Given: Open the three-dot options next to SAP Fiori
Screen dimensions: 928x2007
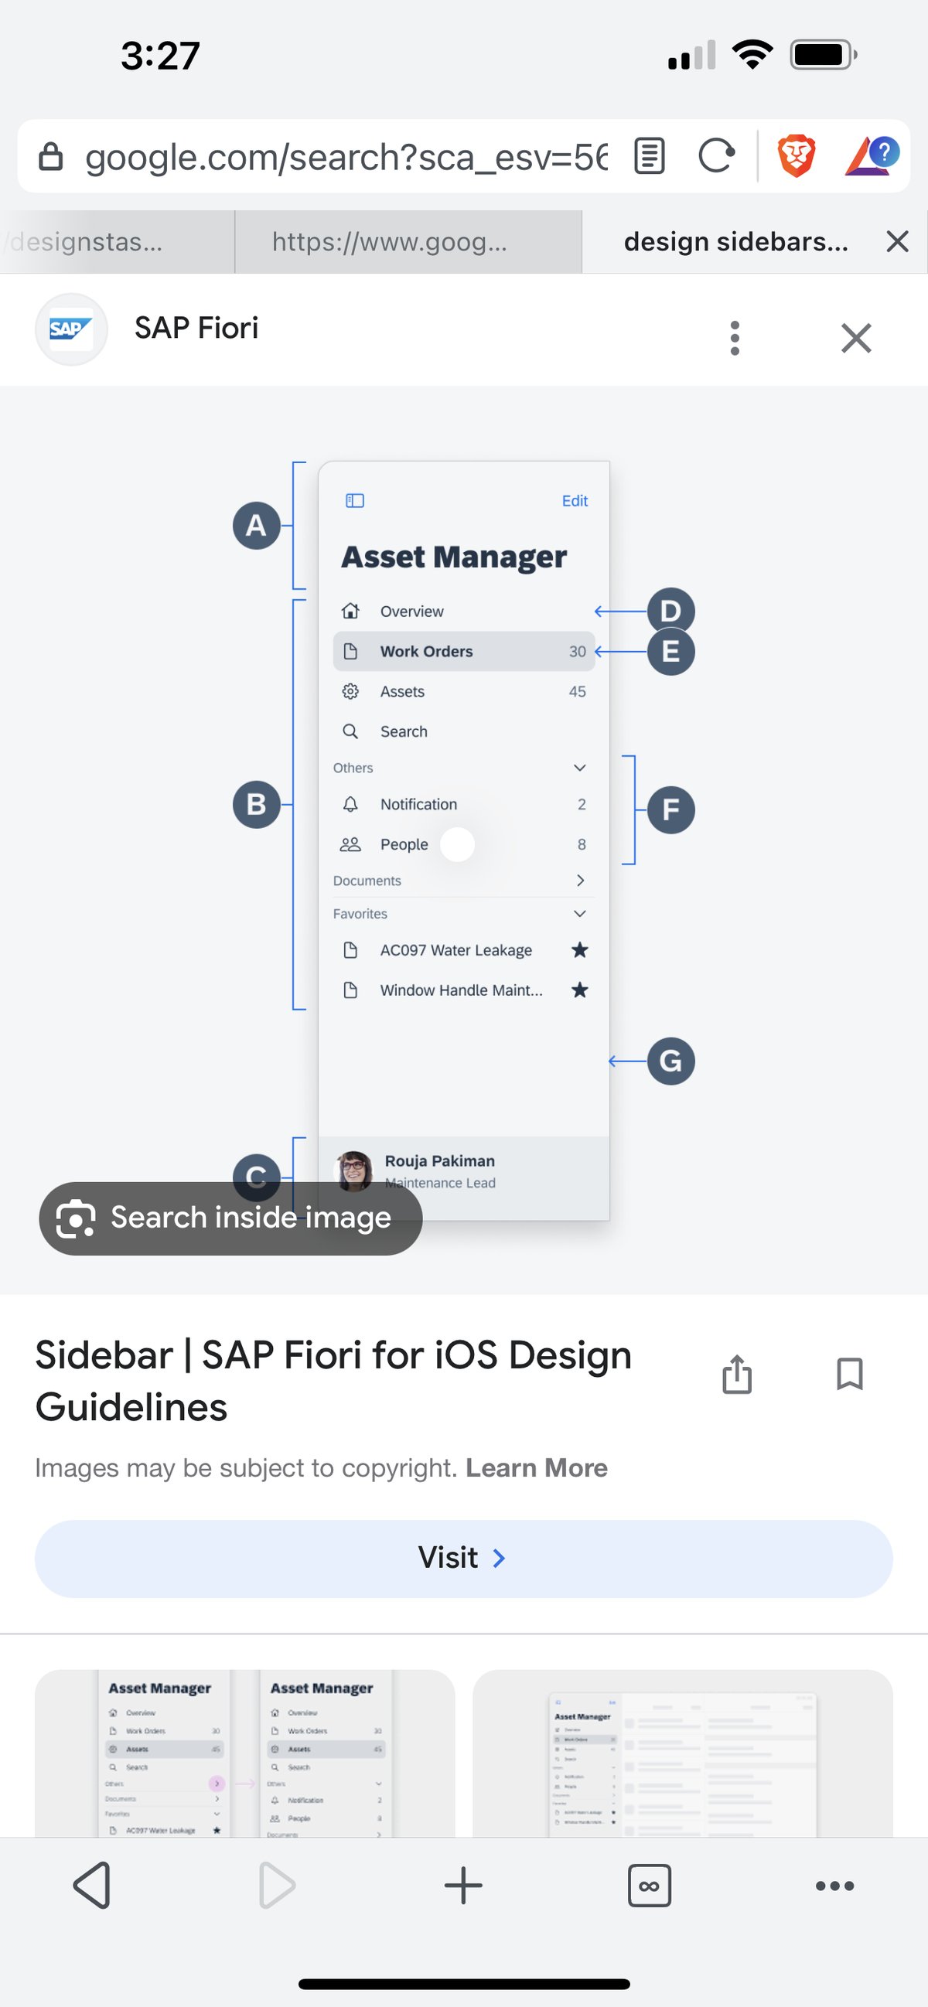Looking at the screenshot, I should coord(735,338).
